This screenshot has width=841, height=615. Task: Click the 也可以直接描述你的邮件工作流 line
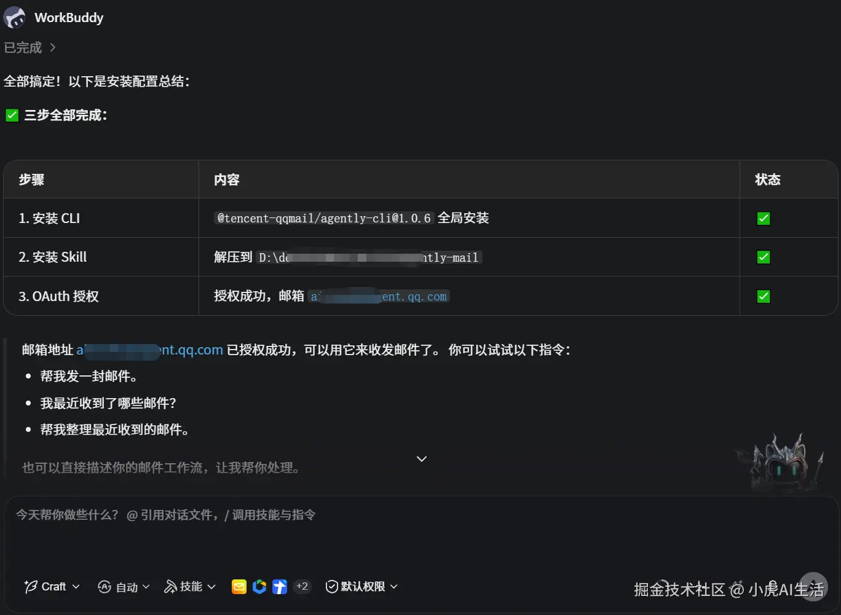[x=162, y=468]
